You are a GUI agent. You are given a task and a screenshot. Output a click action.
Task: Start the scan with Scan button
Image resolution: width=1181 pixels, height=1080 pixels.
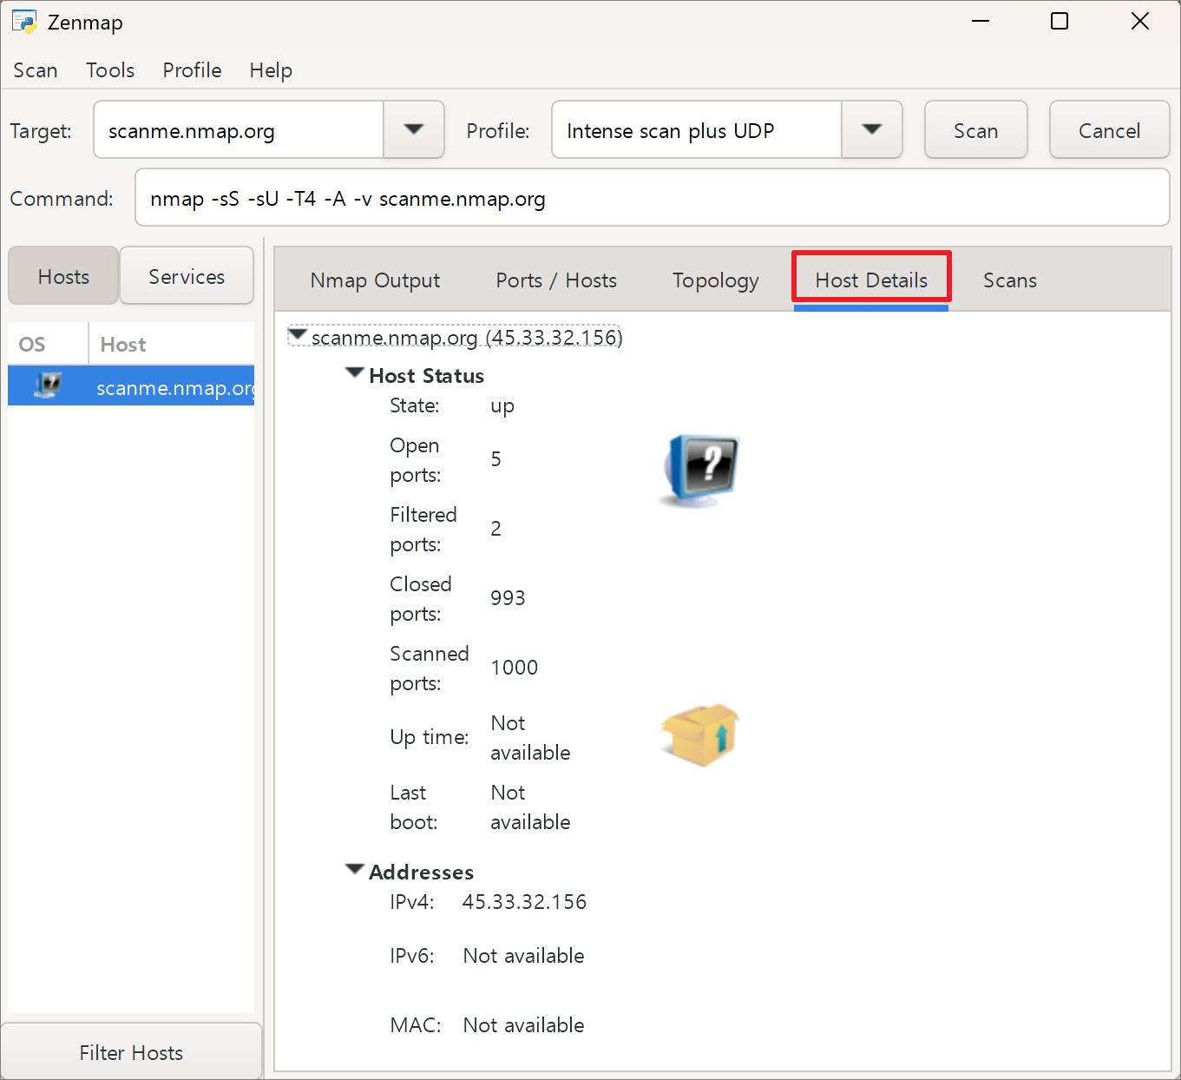(x=976, y=130)
